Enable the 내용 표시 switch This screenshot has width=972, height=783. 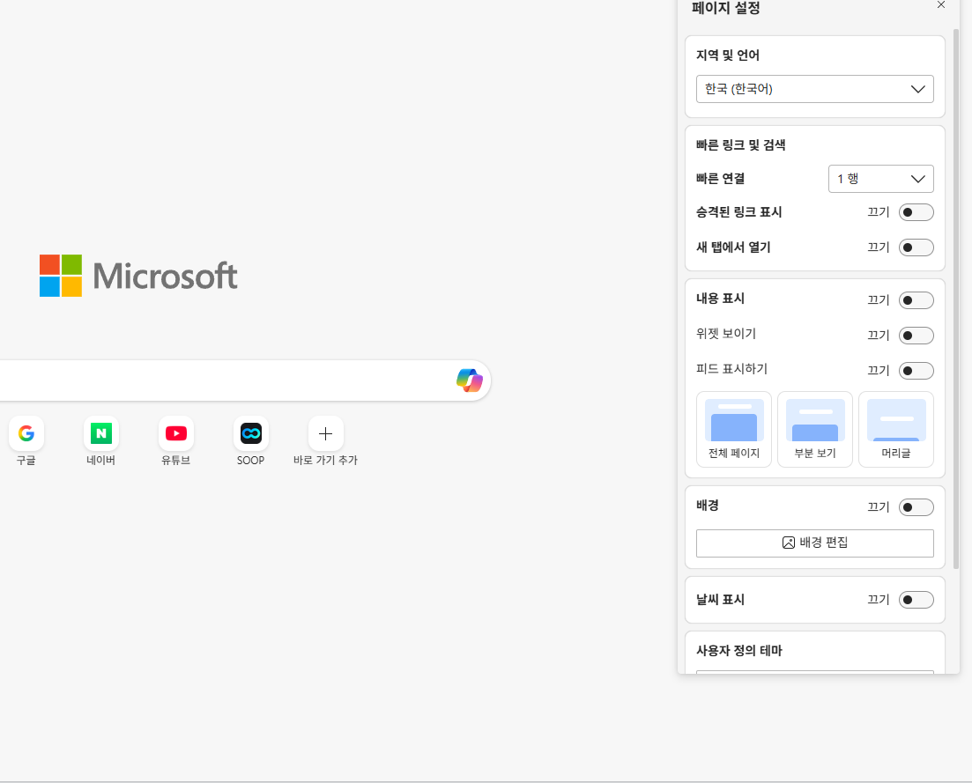916,300
